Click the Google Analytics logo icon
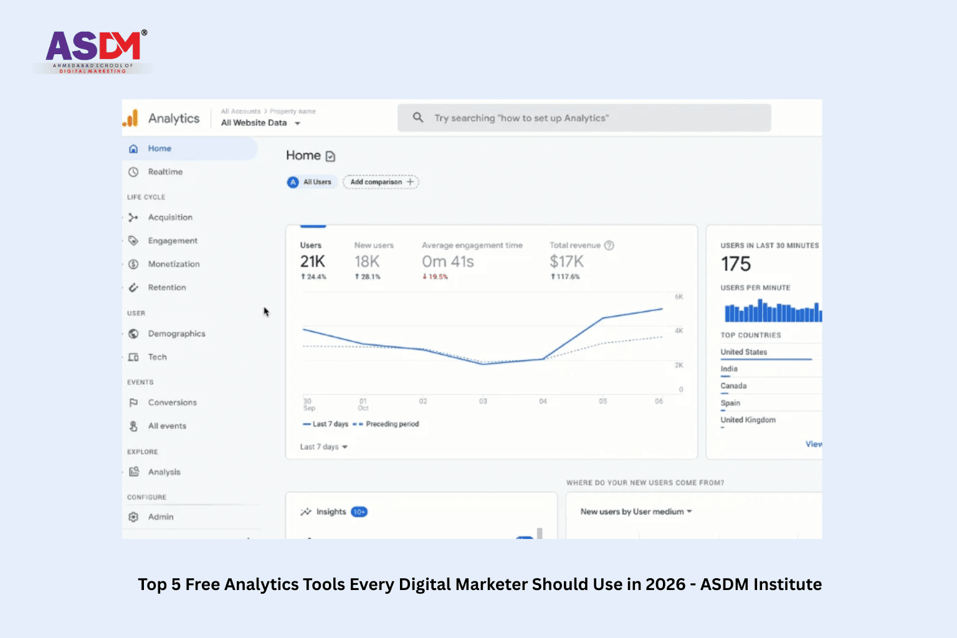Image resolution: width=957 pixels, height=638 pixels. coord(131,118)
